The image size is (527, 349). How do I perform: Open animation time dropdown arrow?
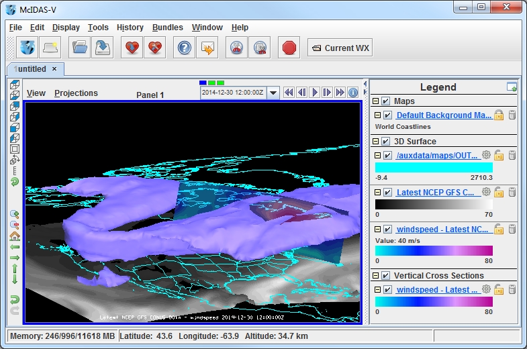click(x=273, y=93)
